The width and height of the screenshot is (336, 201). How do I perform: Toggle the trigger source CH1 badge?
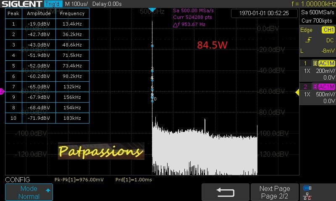click(328, 30)
